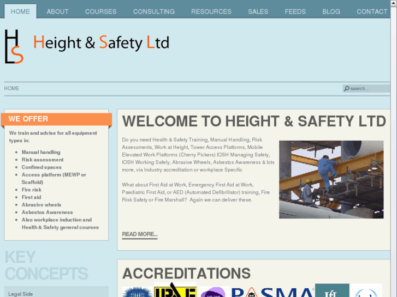
Task: Open the RESOURCES menu item
Action: tap(211, 11)
